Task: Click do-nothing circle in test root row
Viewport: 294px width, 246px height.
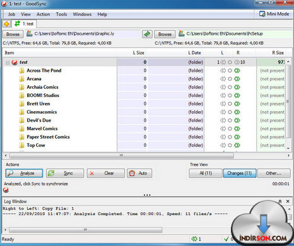Action: coord(230,62)
